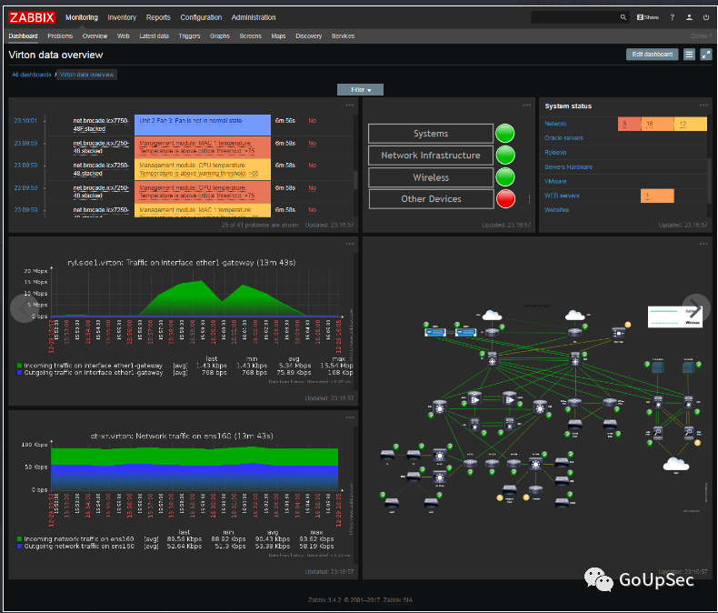The height and width of the screenshot is (613, 718).
Task: Open the WEB servers host group link
Action: (x=562, y=196)
